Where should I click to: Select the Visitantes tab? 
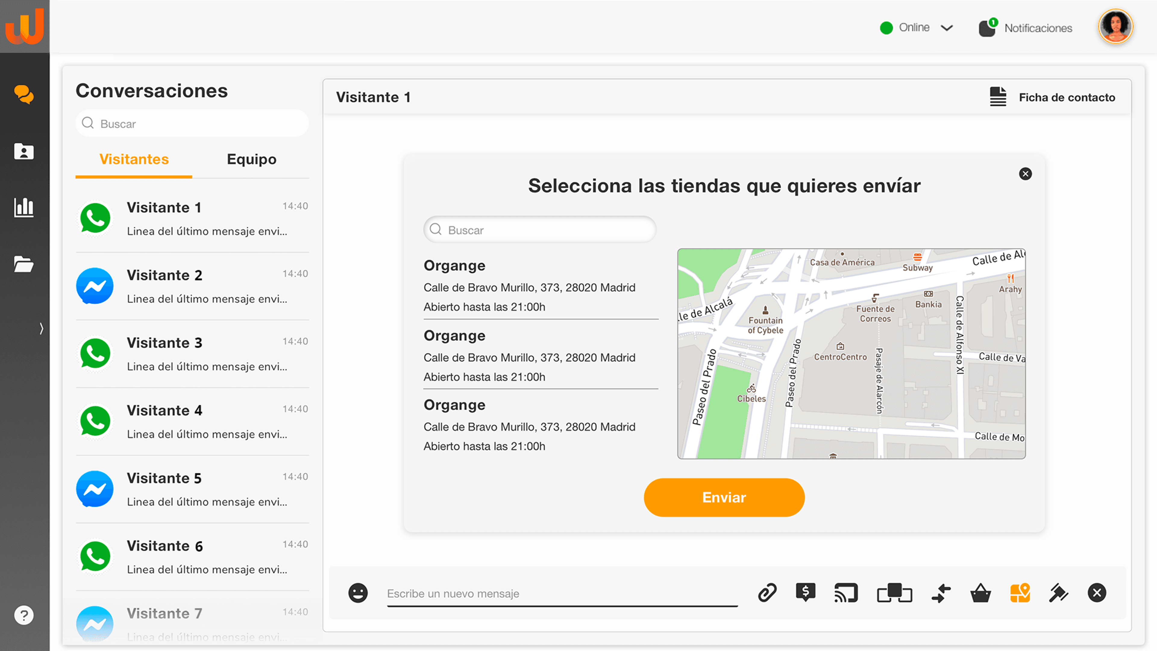pos(134,159)
